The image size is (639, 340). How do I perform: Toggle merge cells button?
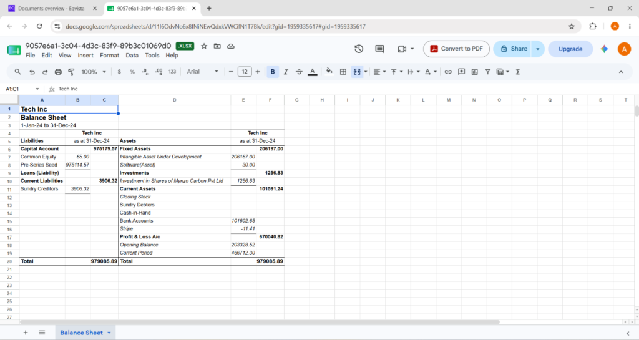coord(357,72)
